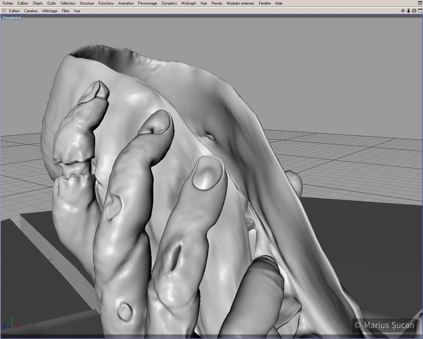423x339 pixels.
Task: Open the Personnage menu
Action: [147, 3]
